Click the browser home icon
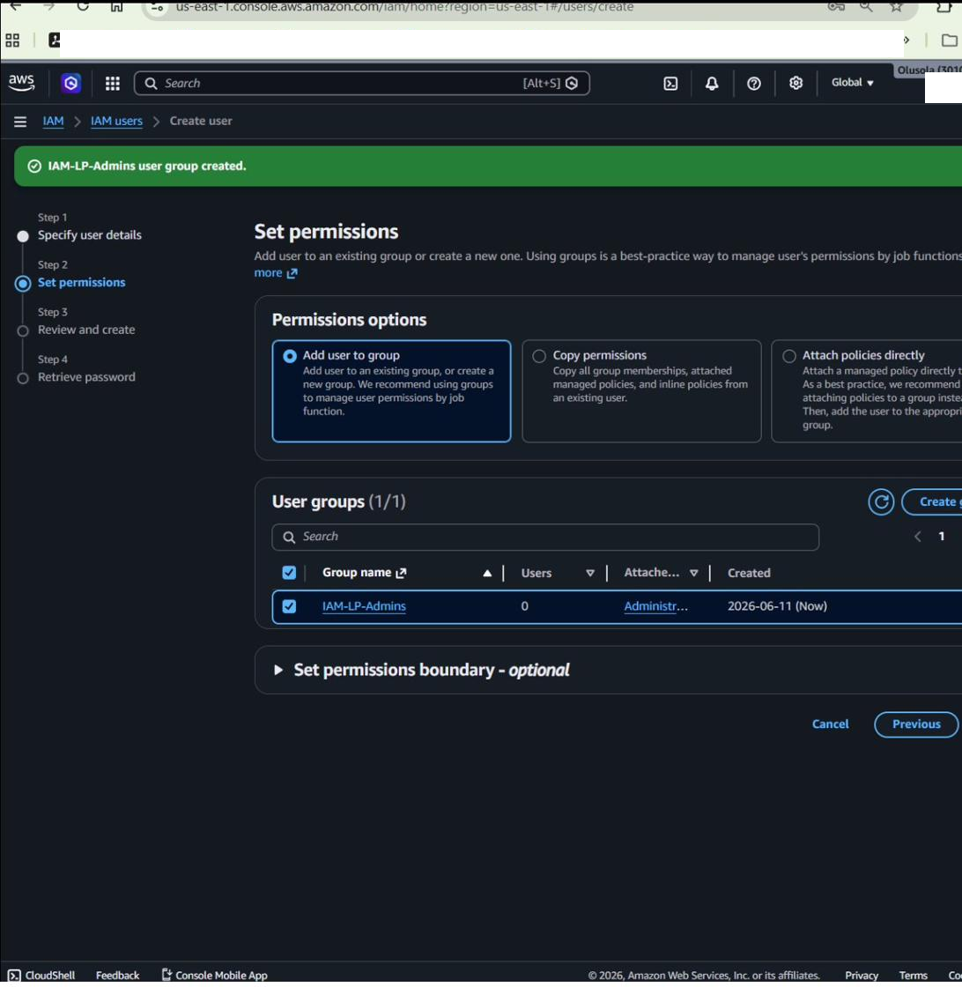The height and width of the screenshot is (987, 962). click(116, 6)
